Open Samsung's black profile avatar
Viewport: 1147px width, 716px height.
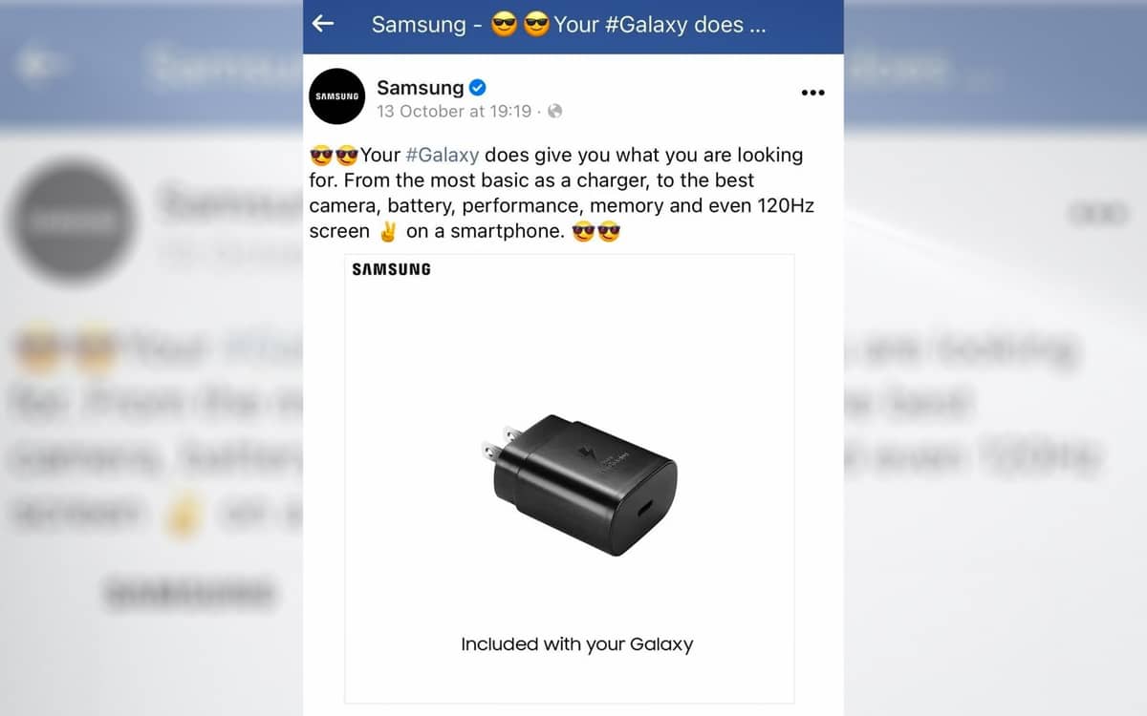[x=337, y=96]
